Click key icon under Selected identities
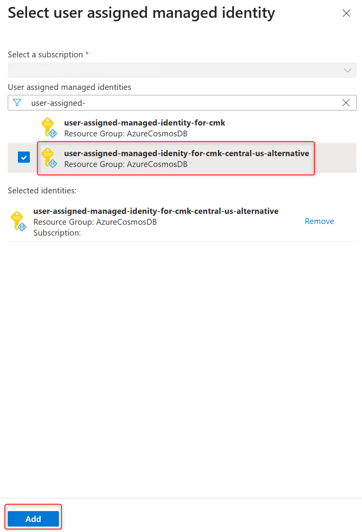The image size is (362, 532). tap(18, 221)
